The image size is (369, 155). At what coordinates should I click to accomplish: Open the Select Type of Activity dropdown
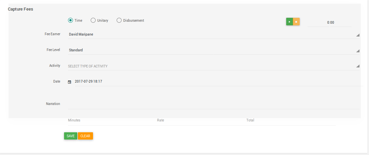tap(214, 66)
